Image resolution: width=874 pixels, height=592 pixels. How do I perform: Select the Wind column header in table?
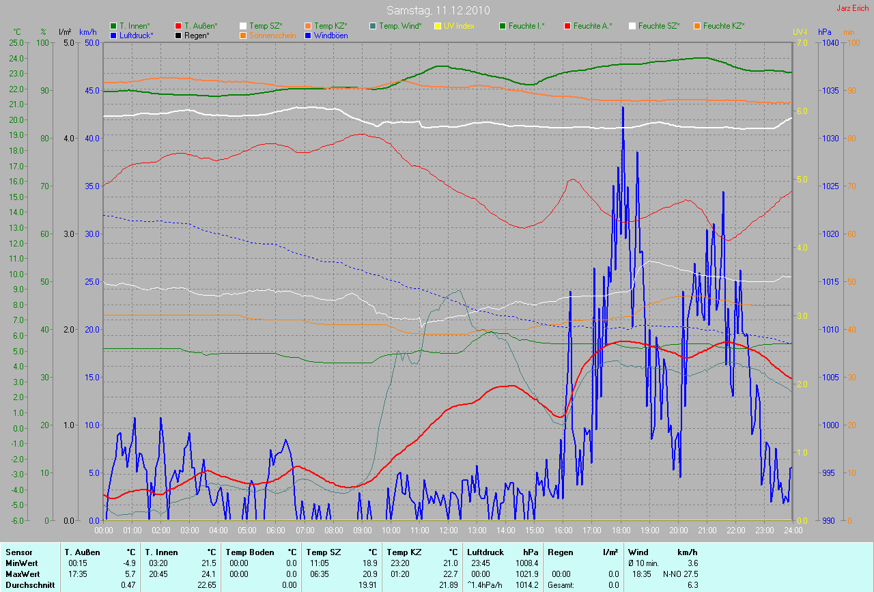638,552
